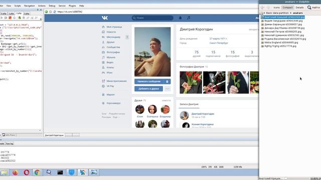321x180 pixels.
Task: Open Chrome from the taskbar
Action: [x=37, y=172]
